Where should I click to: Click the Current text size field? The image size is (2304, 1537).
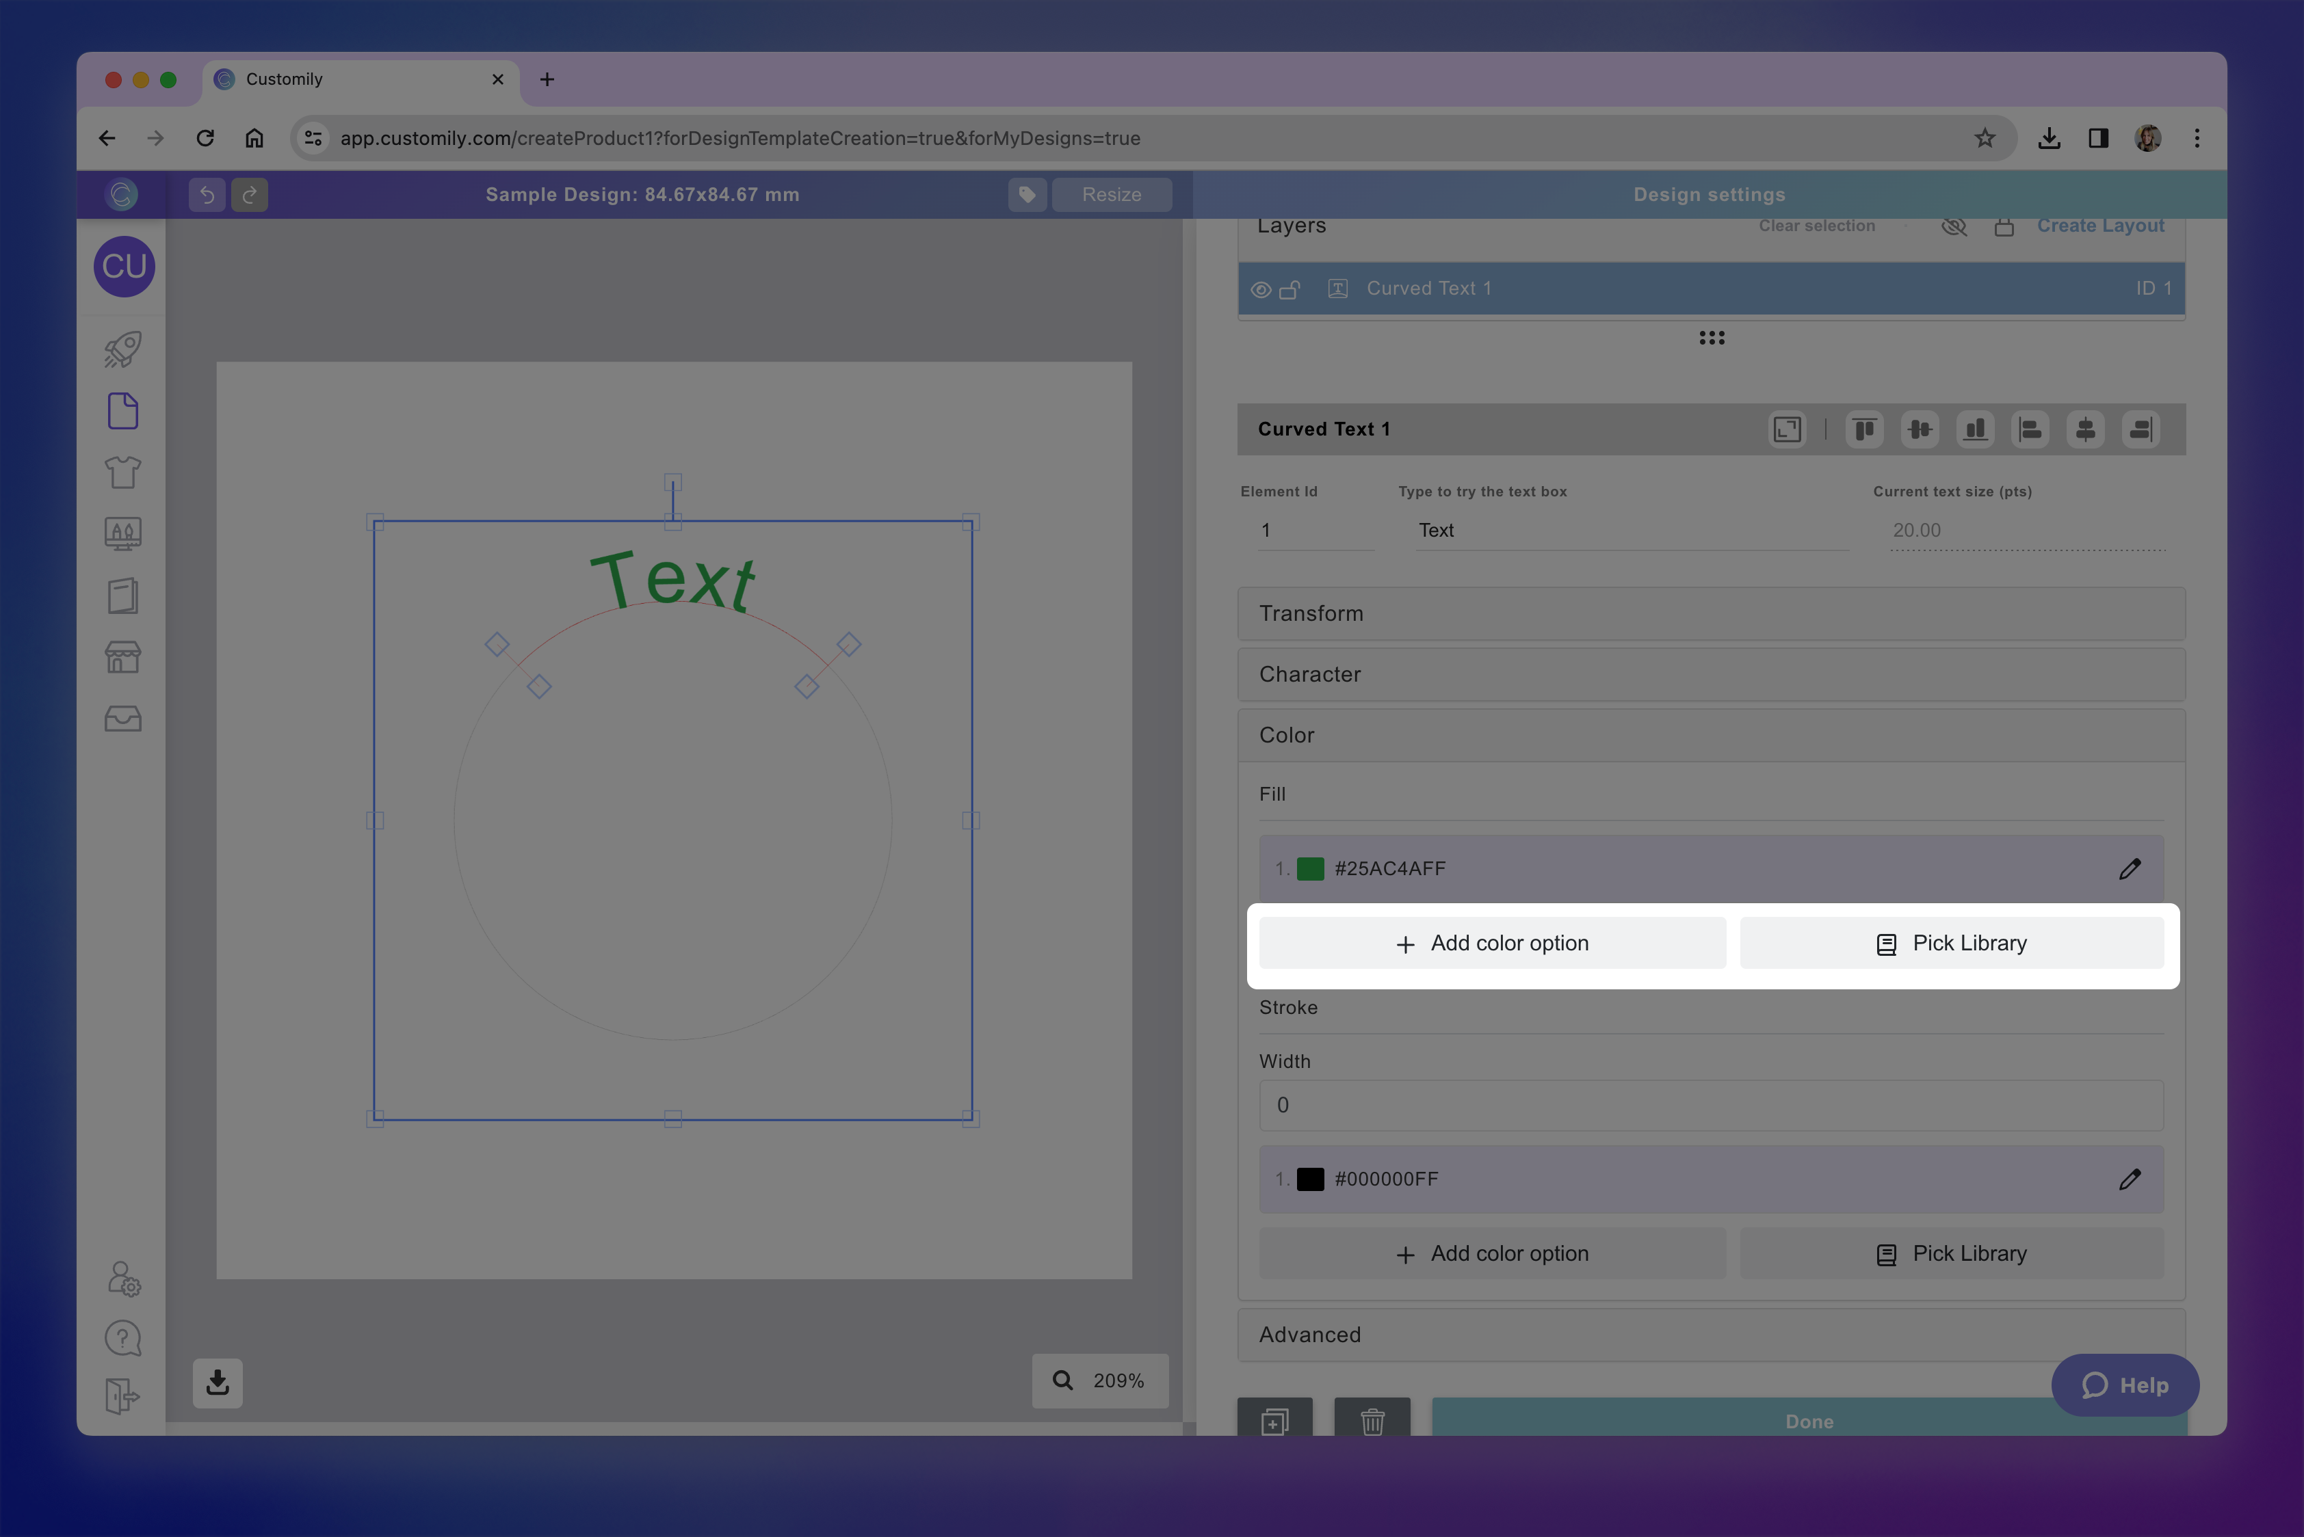tap(2028, 531)
